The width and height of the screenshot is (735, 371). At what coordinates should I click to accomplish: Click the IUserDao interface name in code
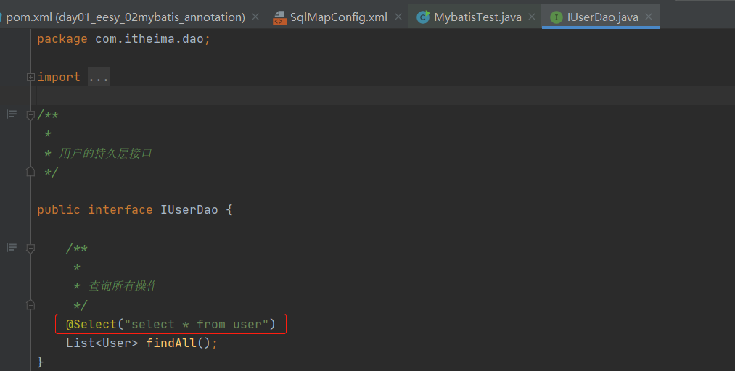point(189,210)
